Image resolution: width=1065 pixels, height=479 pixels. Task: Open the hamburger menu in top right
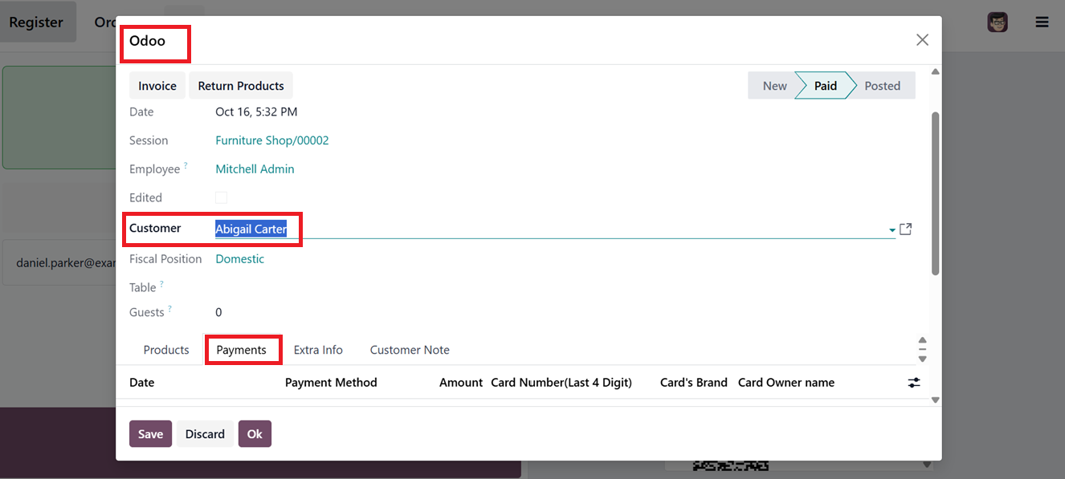(1042, 22)
